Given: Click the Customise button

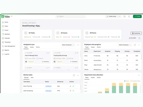Looking at the screenshot, I should coord(136,33).
